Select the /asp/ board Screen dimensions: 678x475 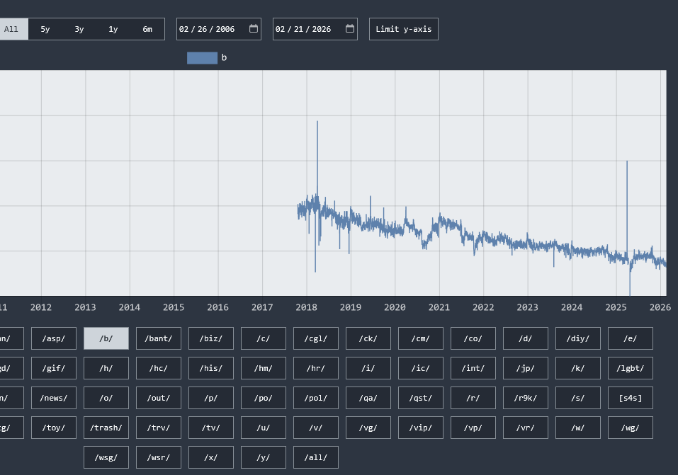click(x=54, y=338)
